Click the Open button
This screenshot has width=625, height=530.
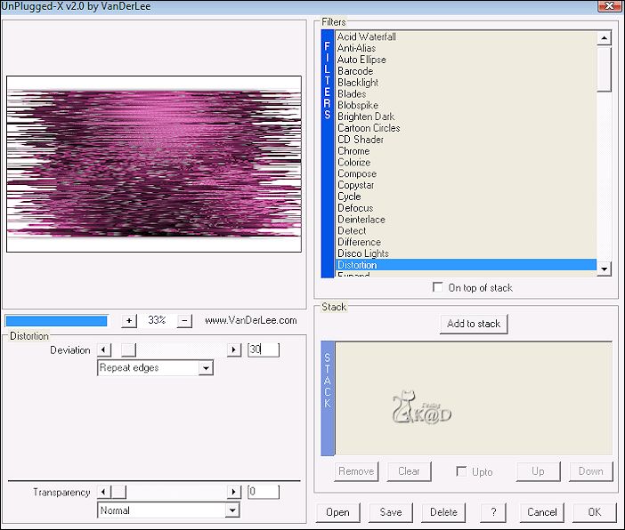click(x=337, y=512)
